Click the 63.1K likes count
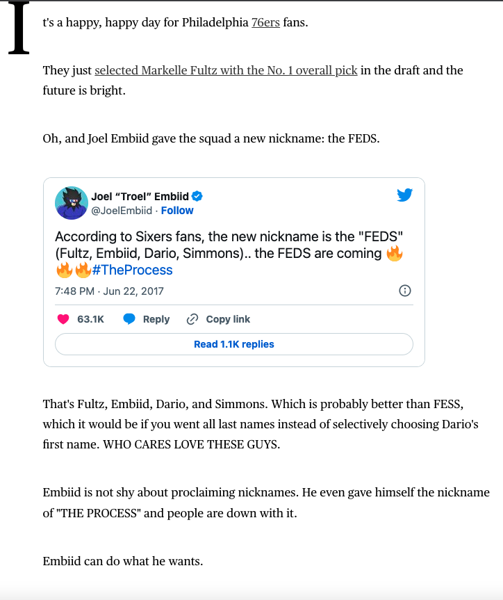 pyautogui.click(x=90, y=319)
